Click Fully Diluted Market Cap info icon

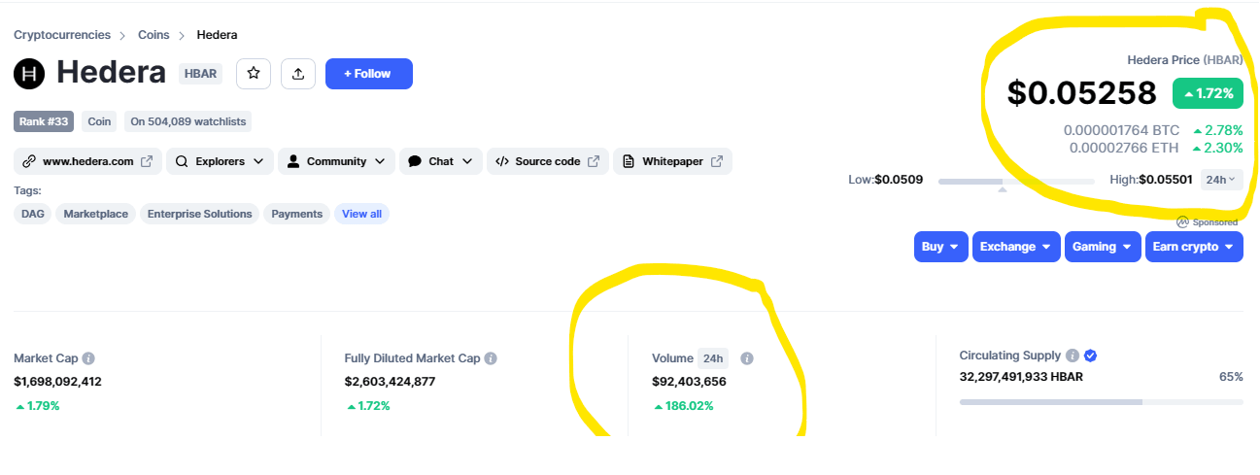pos(491,358)
